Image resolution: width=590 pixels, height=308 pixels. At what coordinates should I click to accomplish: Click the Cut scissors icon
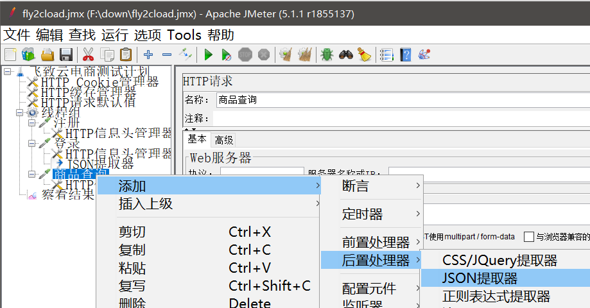tap(88, 55)
